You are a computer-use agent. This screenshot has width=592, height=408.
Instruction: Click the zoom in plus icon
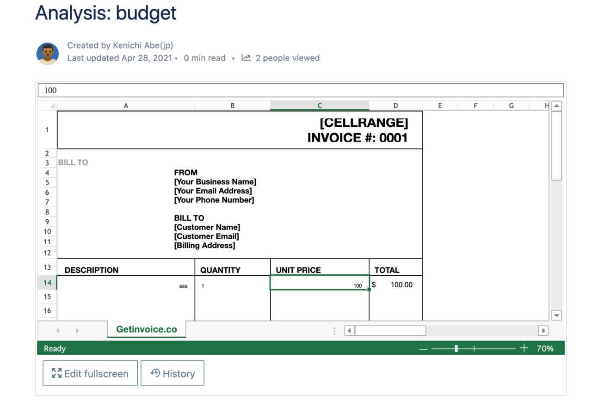coord(523,347)
